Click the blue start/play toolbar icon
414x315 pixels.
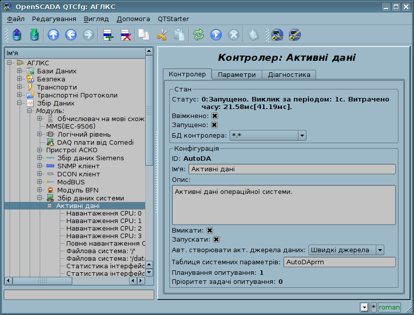coord(216,35)
